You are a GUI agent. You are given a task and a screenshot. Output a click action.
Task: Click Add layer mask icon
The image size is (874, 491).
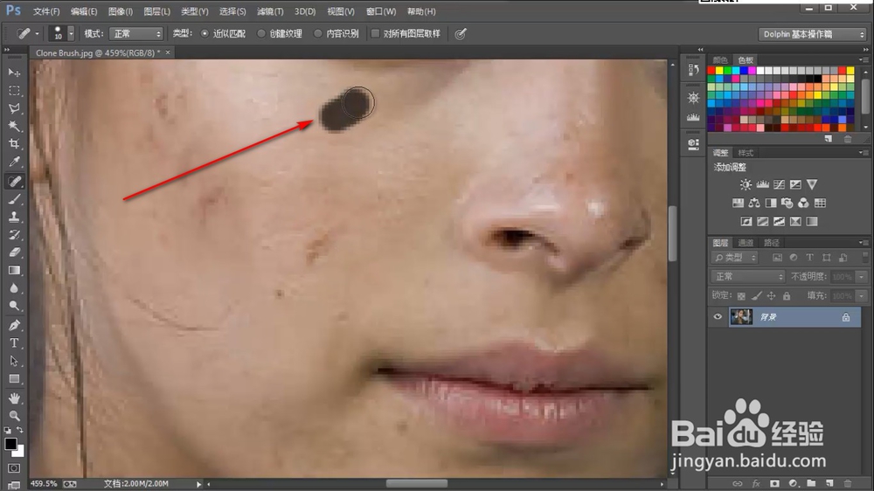click(x=774, y=483)
